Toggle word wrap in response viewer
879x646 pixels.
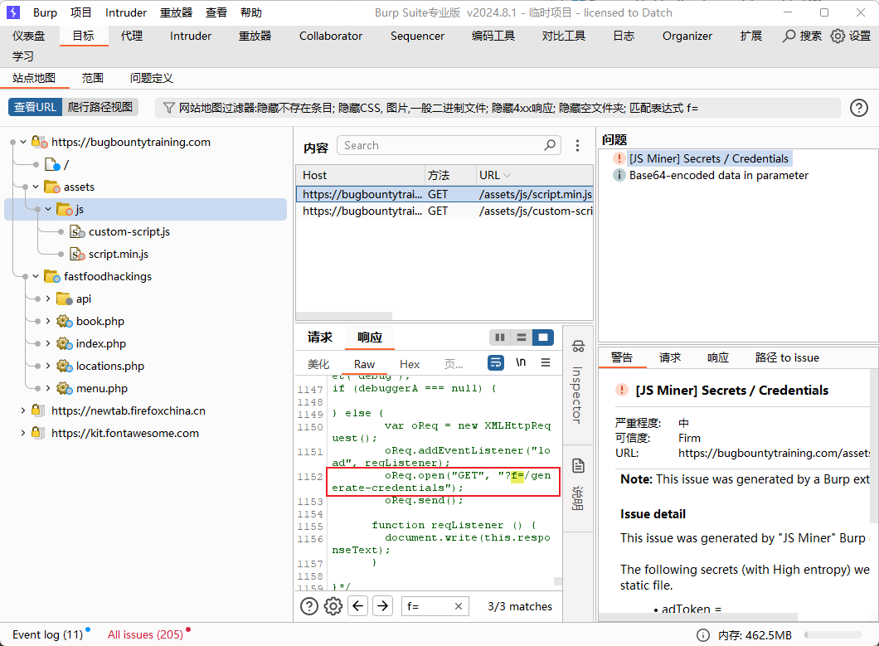coord(496,363)
